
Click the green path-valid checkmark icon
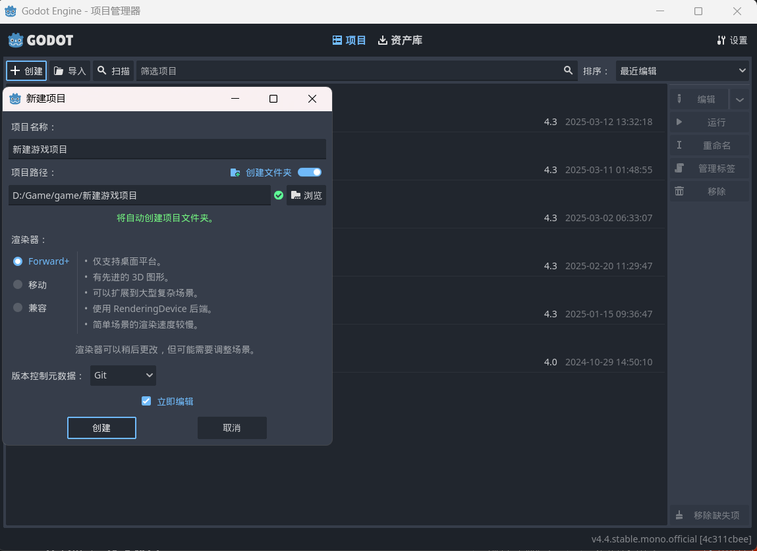coord(279,195)
